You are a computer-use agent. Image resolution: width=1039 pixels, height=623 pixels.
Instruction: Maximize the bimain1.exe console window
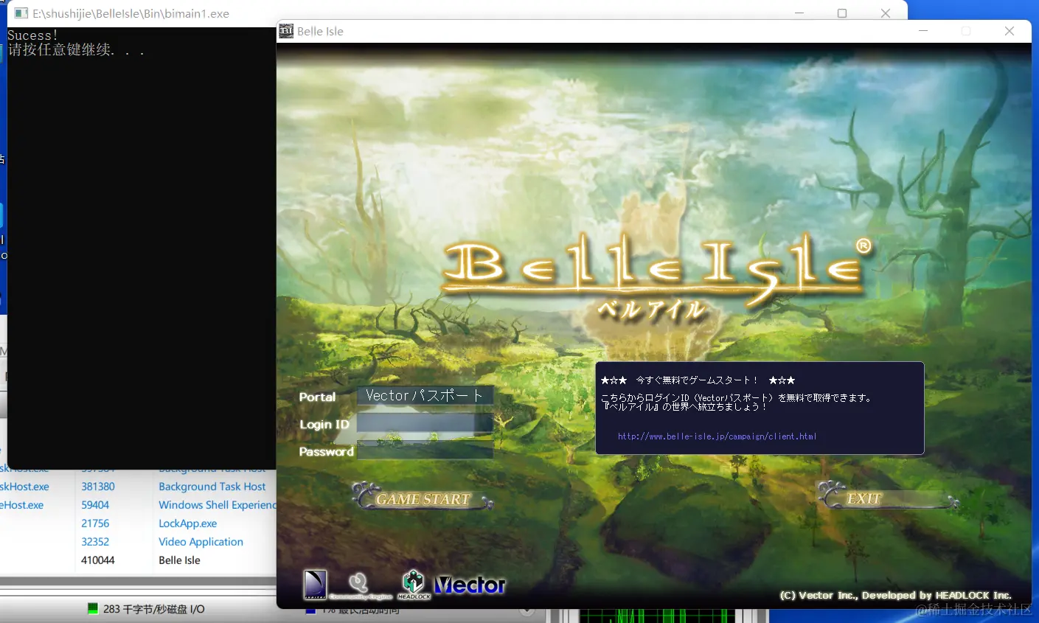click(x=842, y=13)
